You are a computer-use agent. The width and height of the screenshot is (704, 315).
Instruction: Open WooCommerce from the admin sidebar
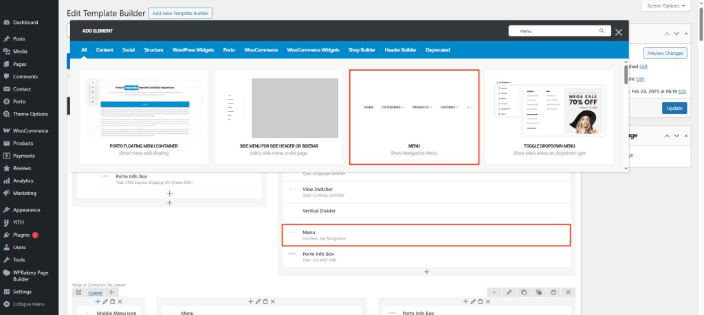(30, 130)
